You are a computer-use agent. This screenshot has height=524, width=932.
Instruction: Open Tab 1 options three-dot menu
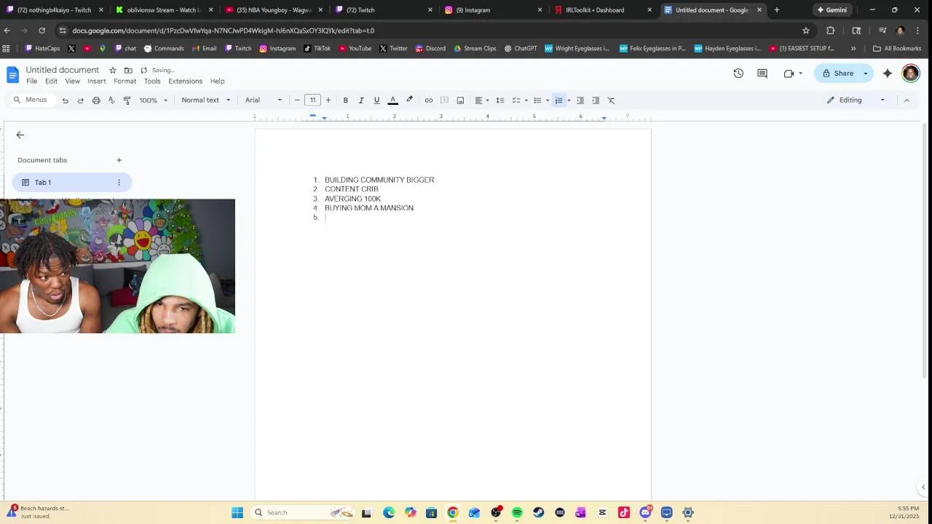click(x=119, y=183)
